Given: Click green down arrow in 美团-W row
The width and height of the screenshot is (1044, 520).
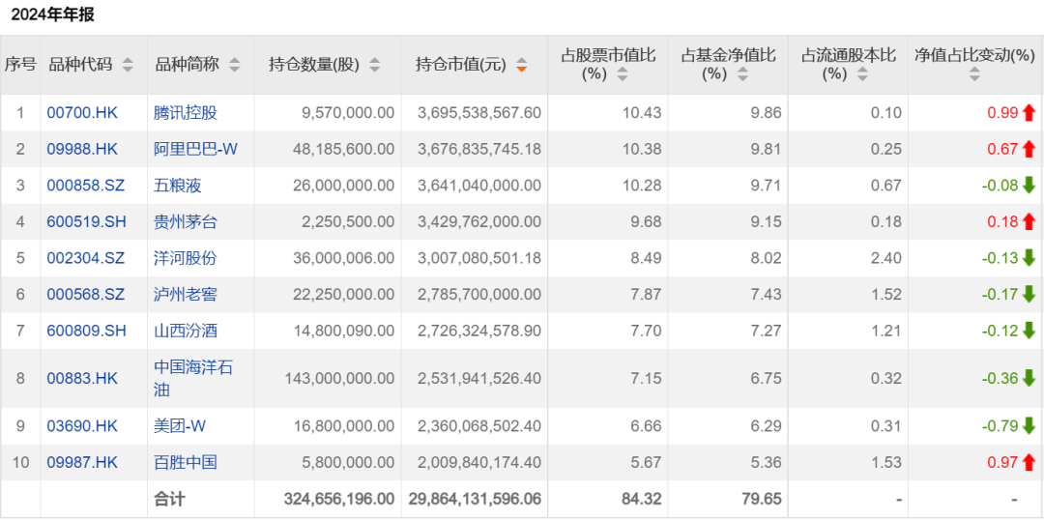Looking at the screenshot, I should coord(1029,425).
